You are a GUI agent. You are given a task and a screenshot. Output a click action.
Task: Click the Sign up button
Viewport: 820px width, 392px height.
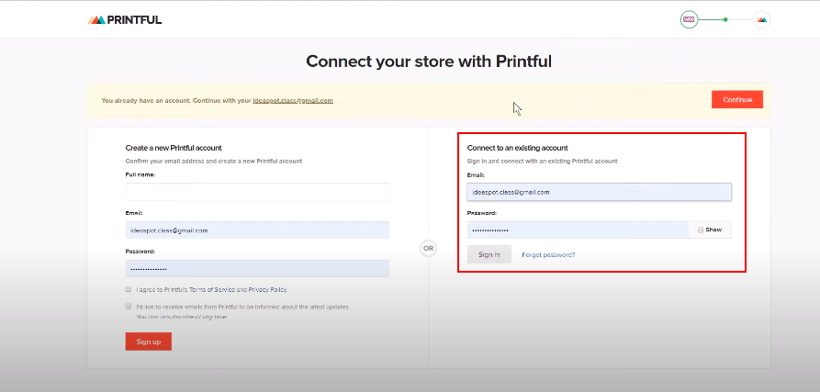[148, 342]
